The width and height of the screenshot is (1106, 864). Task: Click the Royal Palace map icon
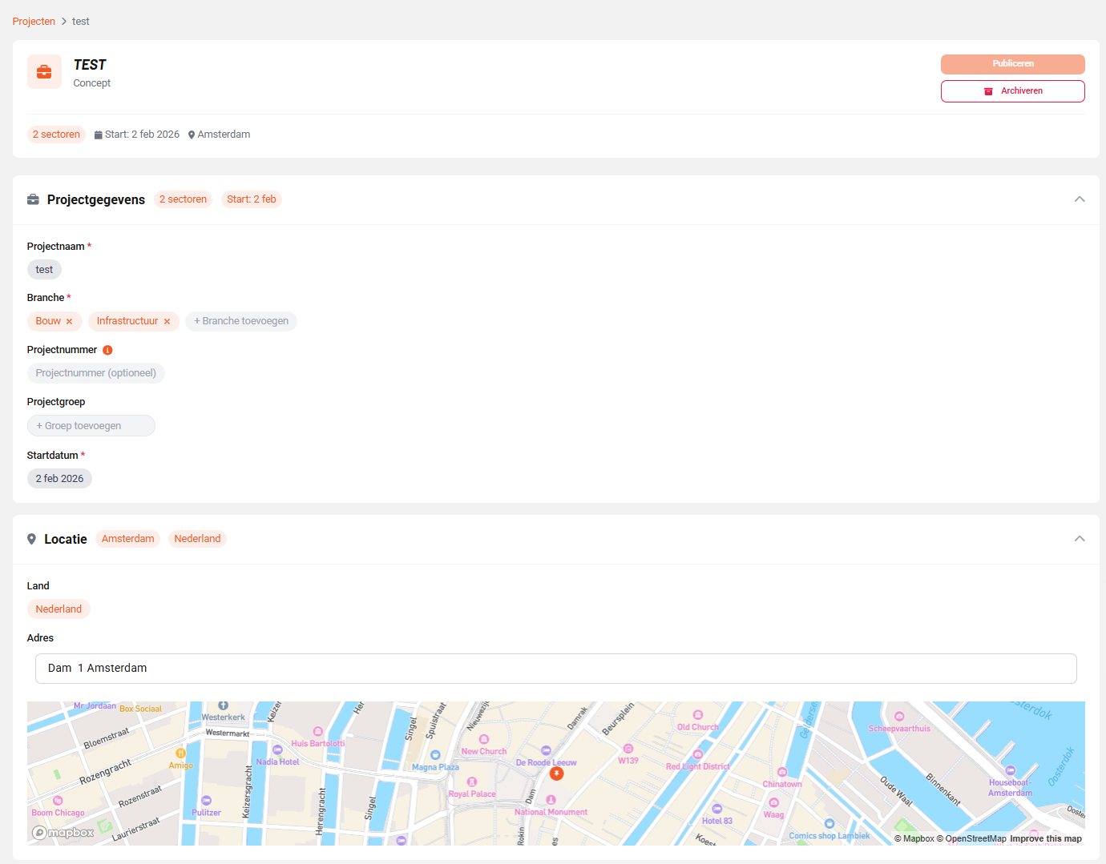[472, 782]
